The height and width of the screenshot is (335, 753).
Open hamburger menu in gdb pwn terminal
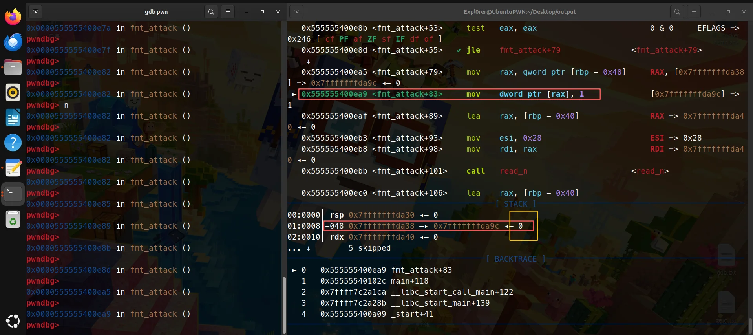[228, 12]
